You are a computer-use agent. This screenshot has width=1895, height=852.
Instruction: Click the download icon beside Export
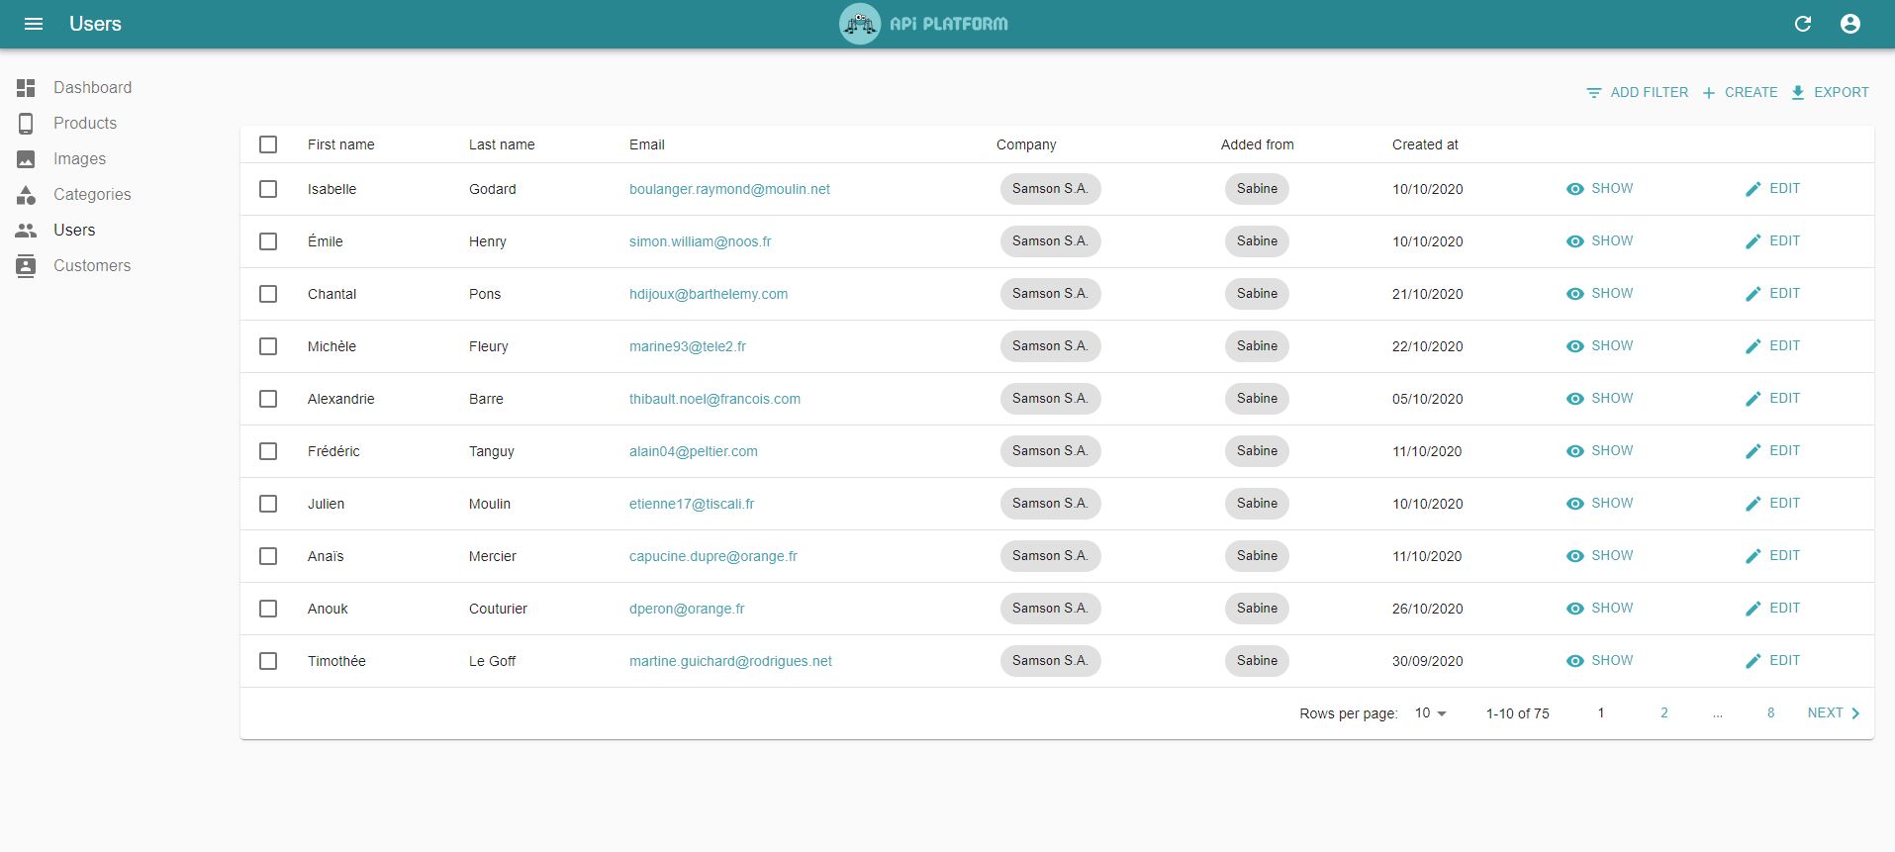1798,93
